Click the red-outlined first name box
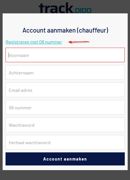The height and width of the screenshot is (180, 130). point(65,55)
